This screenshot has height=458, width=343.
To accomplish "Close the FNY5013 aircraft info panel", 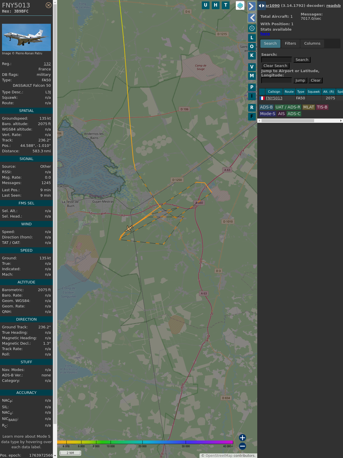I will tap(49, 5).
